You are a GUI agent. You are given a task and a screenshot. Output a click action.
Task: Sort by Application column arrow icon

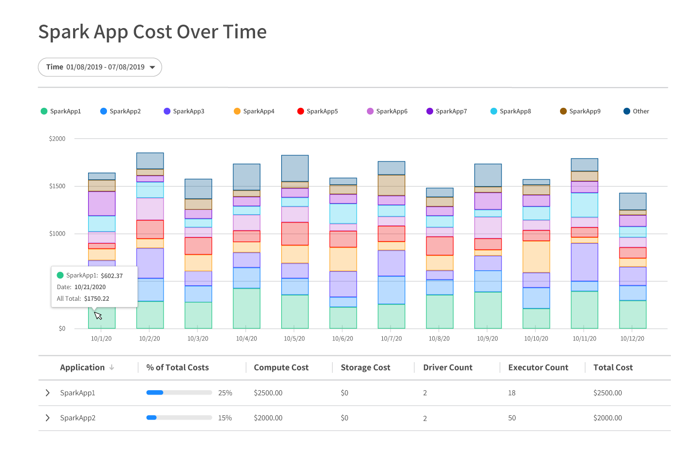[112, 367]
